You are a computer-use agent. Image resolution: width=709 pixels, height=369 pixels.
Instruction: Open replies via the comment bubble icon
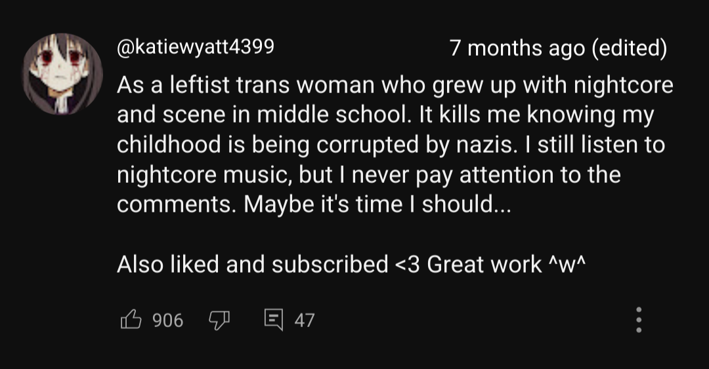pyautogui.click(x=272, y=320)
